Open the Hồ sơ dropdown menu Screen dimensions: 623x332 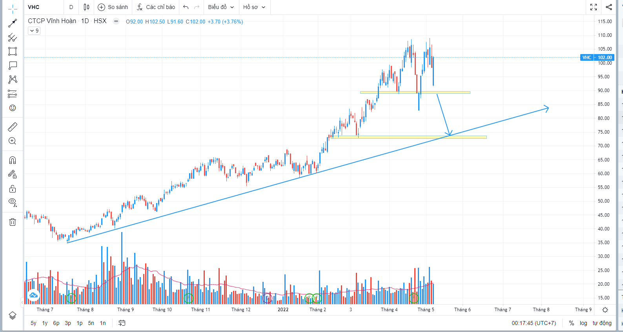coord(254,7)
